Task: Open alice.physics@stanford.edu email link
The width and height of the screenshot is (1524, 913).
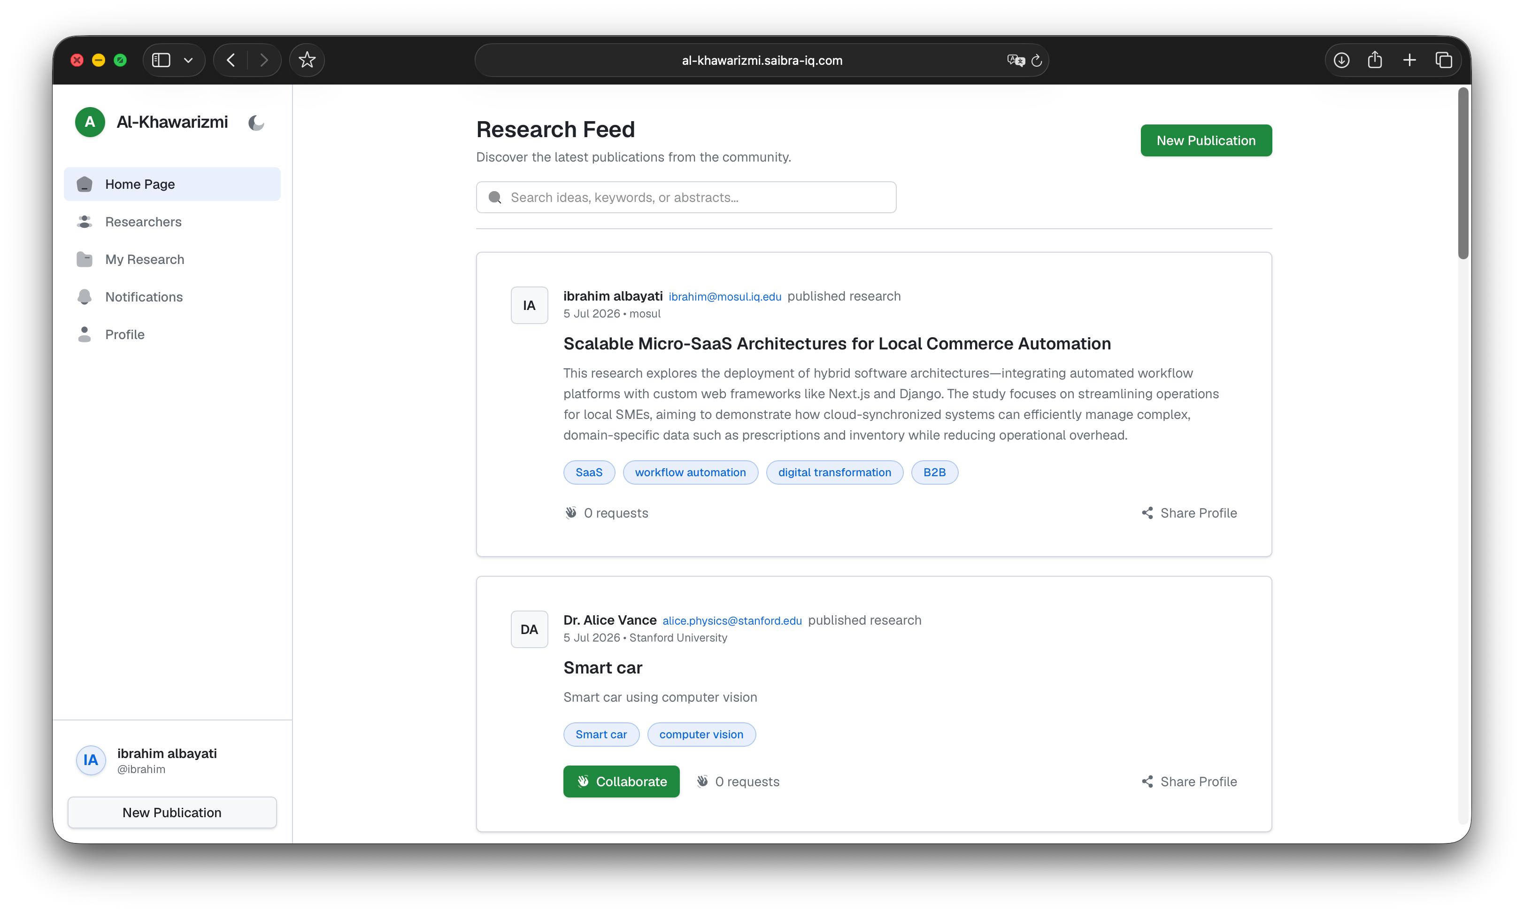Action: (x=732, y=621)
